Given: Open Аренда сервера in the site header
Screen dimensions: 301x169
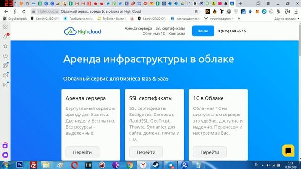Looking at the screenshot, I should pos(138,28).
